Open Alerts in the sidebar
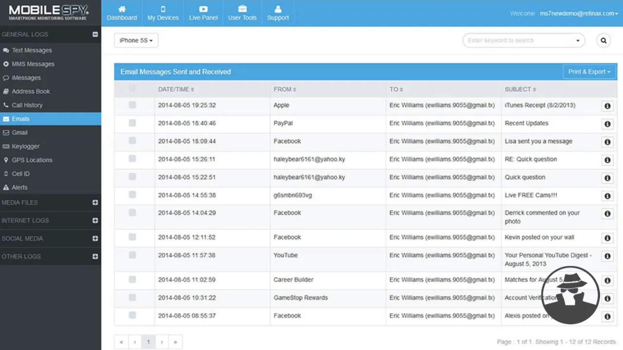The height and width of the screenshot is (350, 623). pos(51,188)
